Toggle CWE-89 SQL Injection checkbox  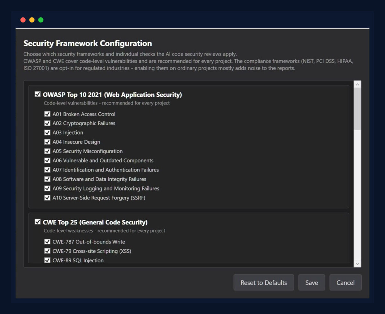(x=47, y=260)
